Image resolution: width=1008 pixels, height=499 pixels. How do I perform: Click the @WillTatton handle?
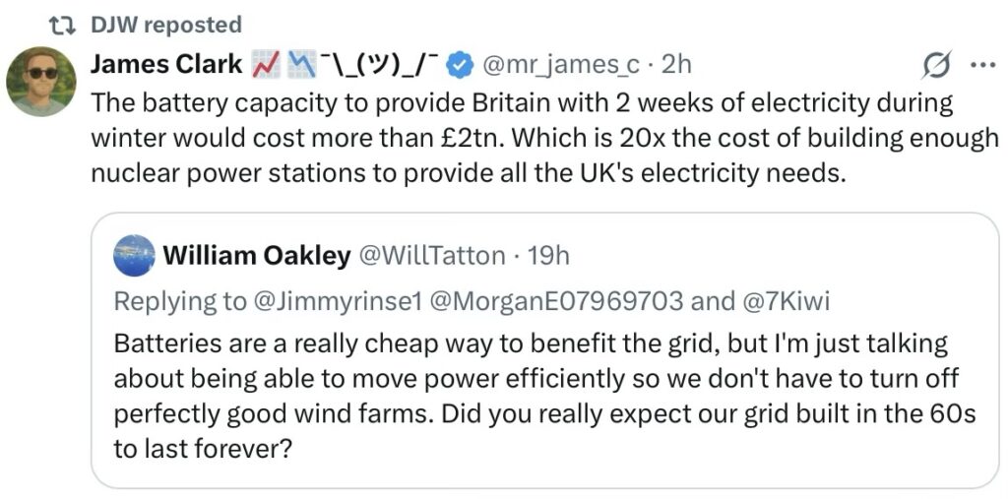click(432, 256)
